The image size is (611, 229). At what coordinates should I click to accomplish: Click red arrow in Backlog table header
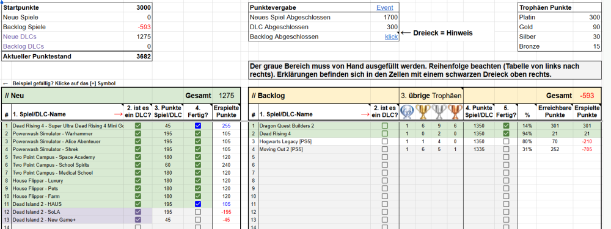[365, 114]
